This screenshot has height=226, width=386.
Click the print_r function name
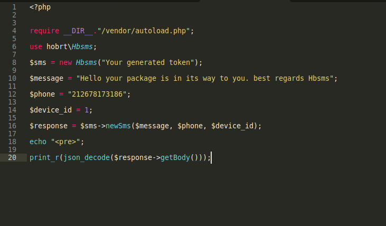point(44,157)
